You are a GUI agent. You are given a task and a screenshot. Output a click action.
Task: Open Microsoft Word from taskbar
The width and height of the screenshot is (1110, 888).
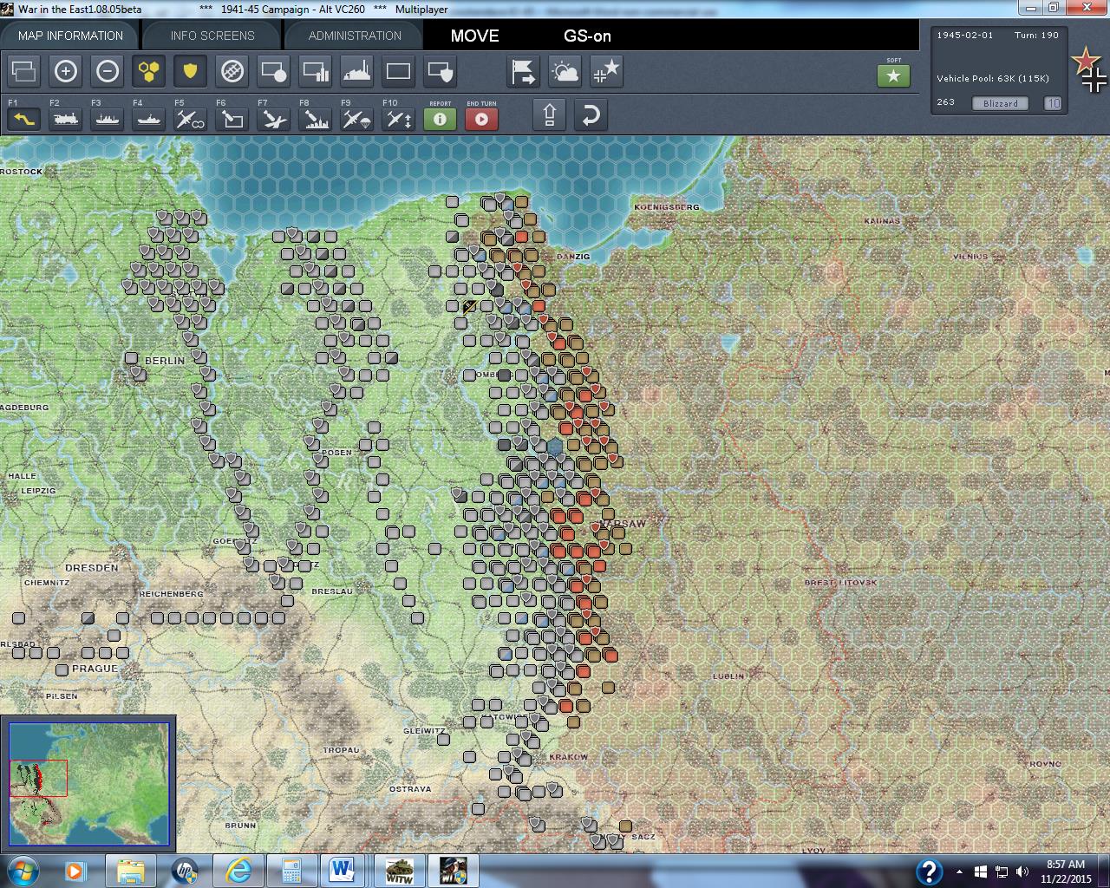coord(342,871)
